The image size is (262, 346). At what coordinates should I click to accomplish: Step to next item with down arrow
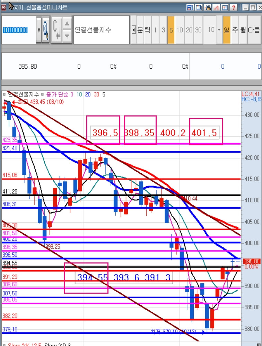67,36
